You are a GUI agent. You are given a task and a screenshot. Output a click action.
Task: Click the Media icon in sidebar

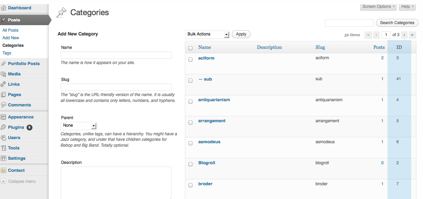pyautogui.click(x=3, y=74)
